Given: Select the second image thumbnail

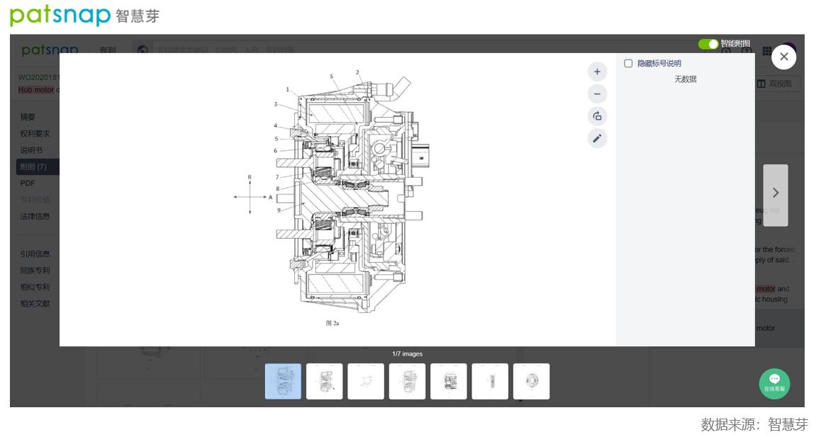Looking at the screenshot, I should tap(324, 382).
